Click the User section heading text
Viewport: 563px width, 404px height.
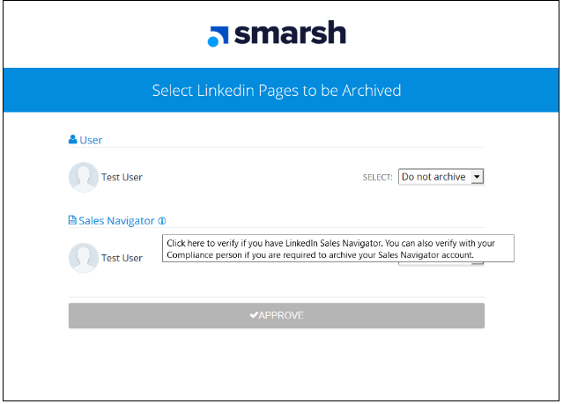91,140
